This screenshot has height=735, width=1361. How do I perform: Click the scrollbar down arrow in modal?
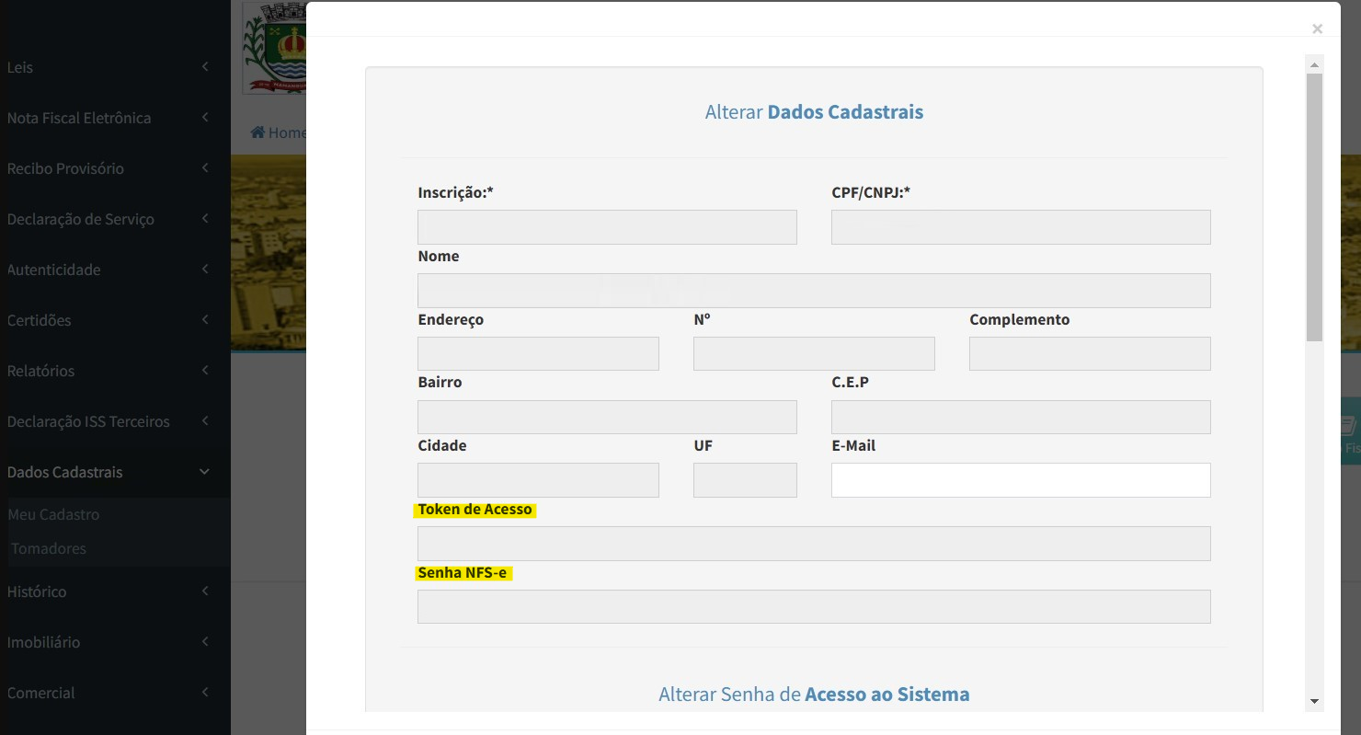pos(1314,702)
